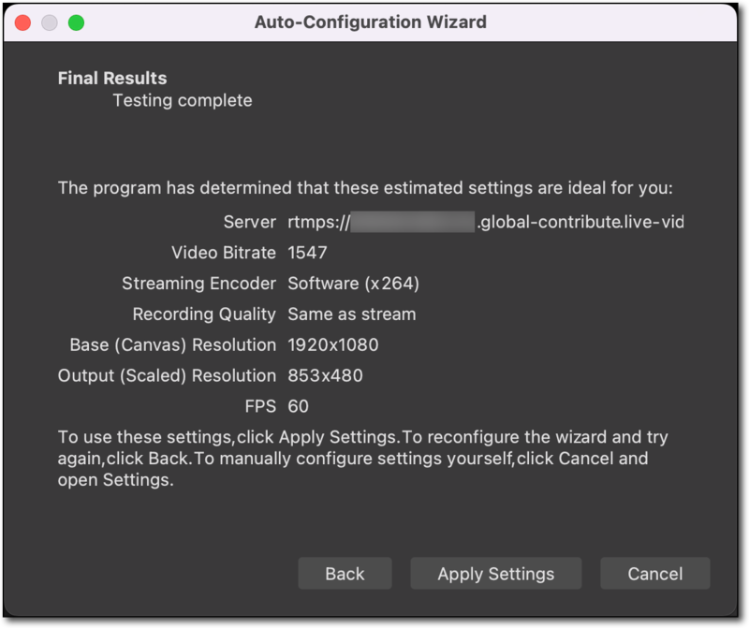The width and height of the screenshot is (749, 628).
Task: Click the Final Results heading
Action: pos(111,78)
